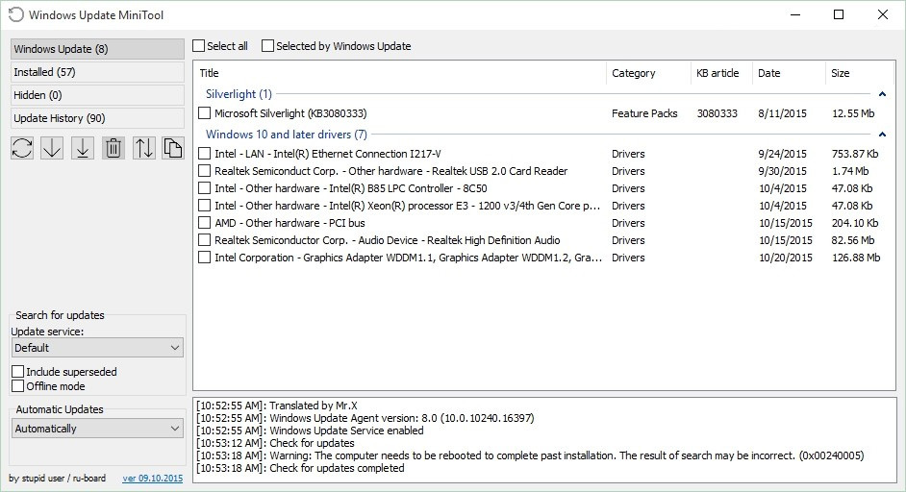This screenshot has height=492, width=906.
Task: Check Intel B85 LPC Controller driver
Action: pos(204,188)
